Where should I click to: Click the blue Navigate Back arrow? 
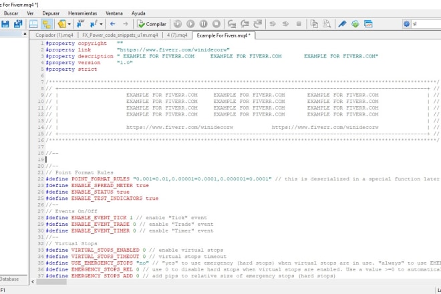(112, 24)
